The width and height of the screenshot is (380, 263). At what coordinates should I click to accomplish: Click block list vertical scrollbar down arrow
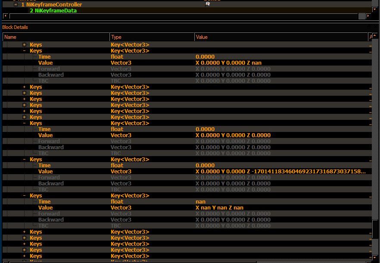375,9
